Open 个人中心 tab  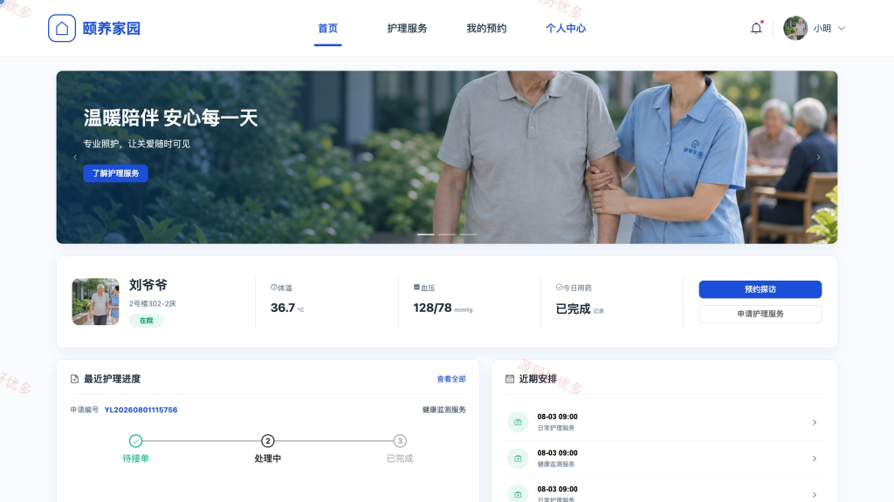(566, 29)
